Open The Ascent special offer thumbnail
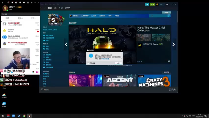 click(120, 81)
